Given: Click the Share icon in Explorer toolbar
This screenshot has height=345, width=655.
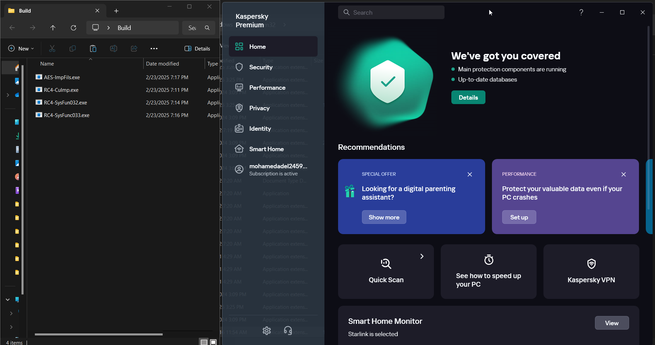Looking at the screenshot, I should tap(134, 48).
